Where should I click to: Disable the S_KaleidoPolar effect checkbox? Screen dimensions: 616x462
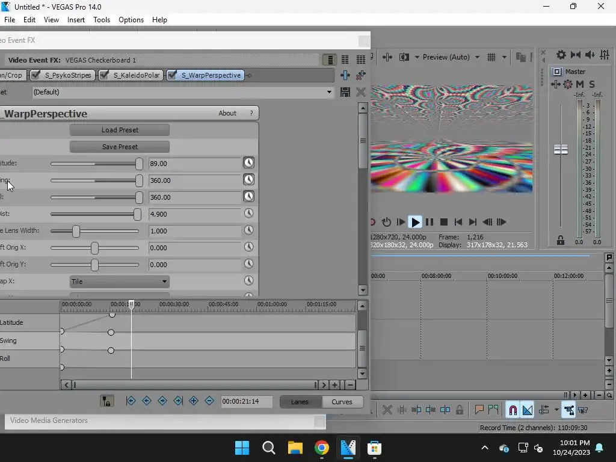[x=104, y=75]
